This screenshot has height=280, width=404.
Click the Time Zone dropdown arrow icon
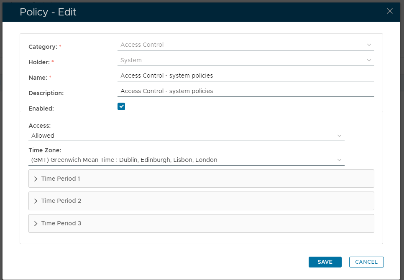(x=339, y=160)
